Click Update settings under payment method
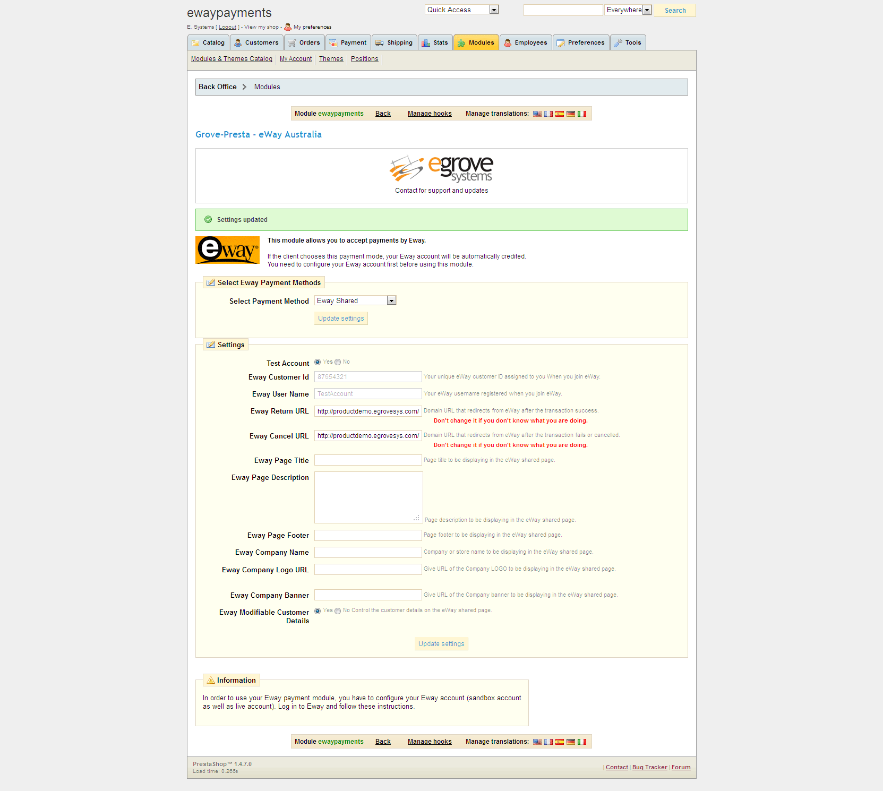The height and width of the screenshot is (791, 883). click(x=341, y=319)
